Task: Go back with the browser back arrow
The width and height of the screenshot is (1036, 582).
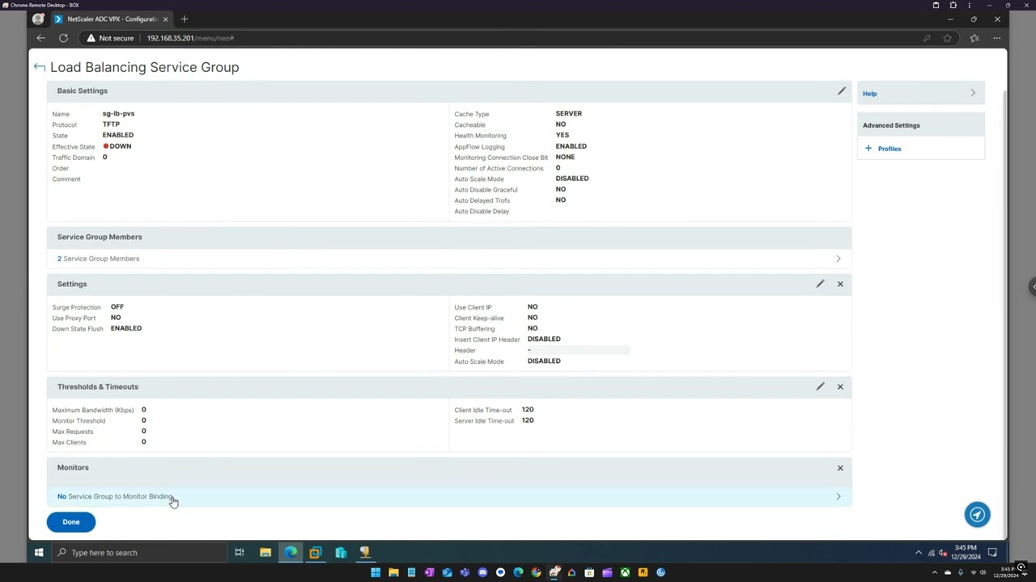Action: (x=40, y=38)
